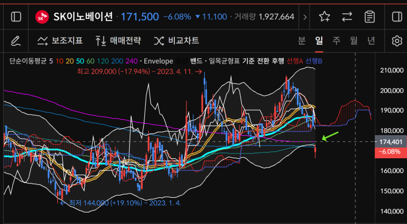Click the 190,000 axis label

tap(391, 110)
